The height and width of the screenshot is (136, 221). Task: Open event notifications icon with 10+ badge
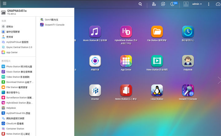click(x=173, y=4)
